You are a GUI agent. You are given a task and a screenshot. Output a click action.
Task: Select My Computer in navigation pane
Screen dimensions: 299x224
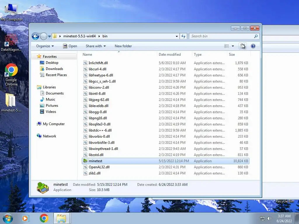54,124
